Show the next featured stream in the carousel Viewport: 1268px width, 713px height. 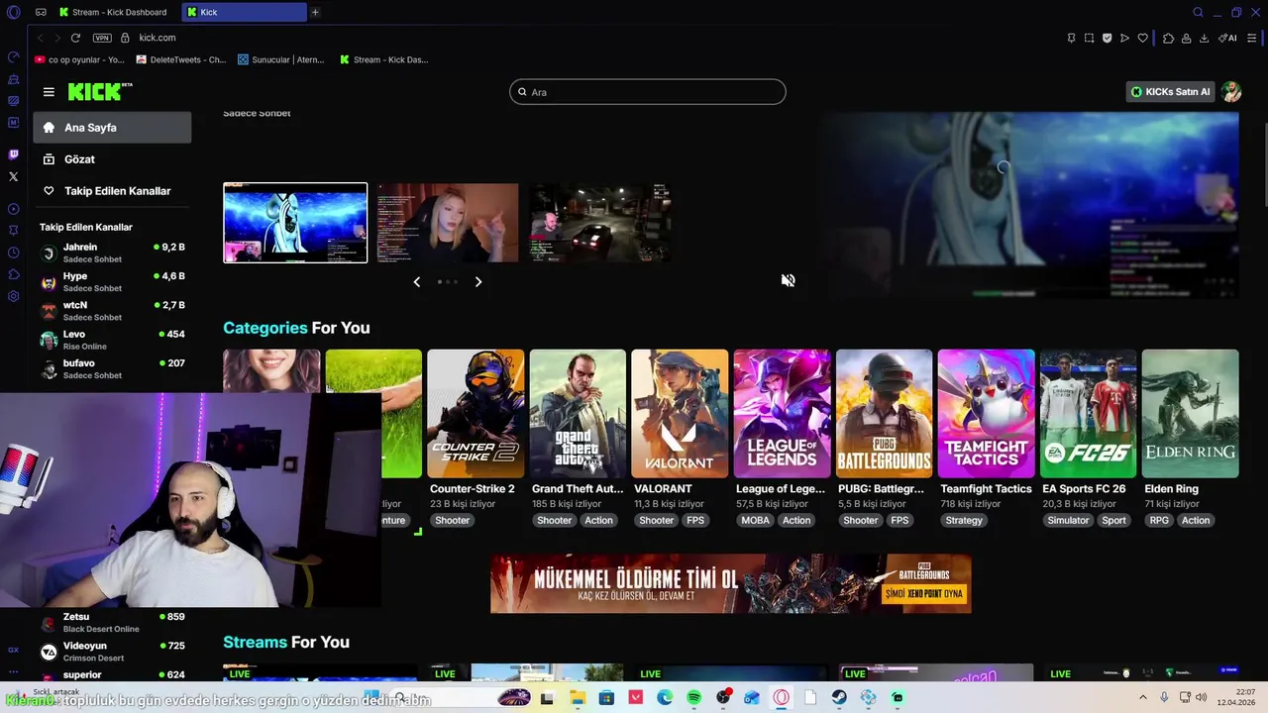[x=478, y=282]
